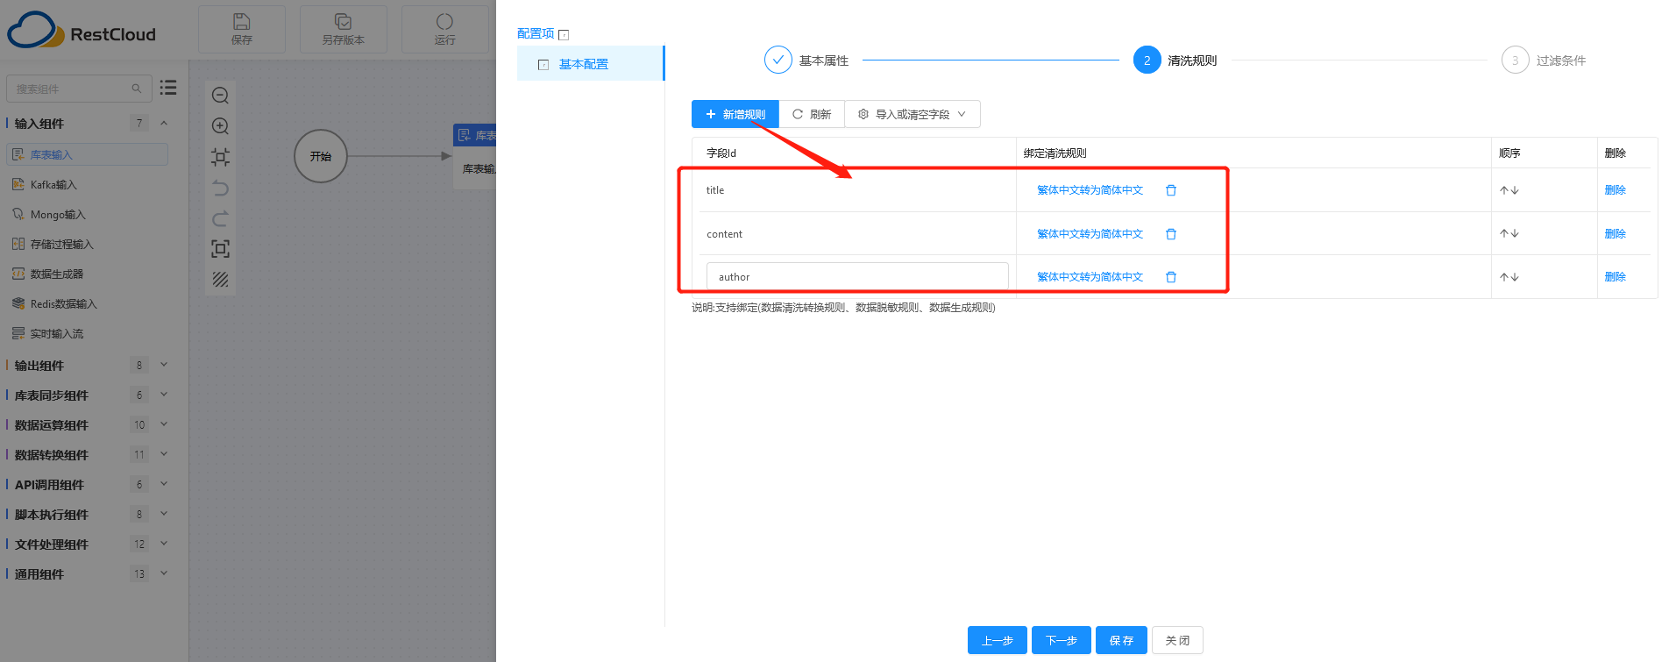Screen dimensions: 1676x662
Task: Expand the 库表同步组件 group
Action: [164, 395]
